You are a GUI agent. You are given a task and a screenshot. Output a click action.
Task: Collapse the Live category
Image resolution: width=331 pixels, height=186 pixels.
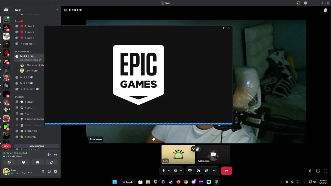[20, 21]
